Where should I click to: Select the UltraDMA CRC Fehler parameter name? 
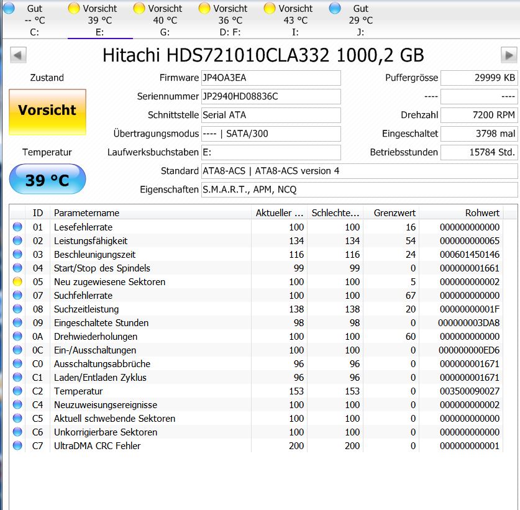(x=97, y=445)
